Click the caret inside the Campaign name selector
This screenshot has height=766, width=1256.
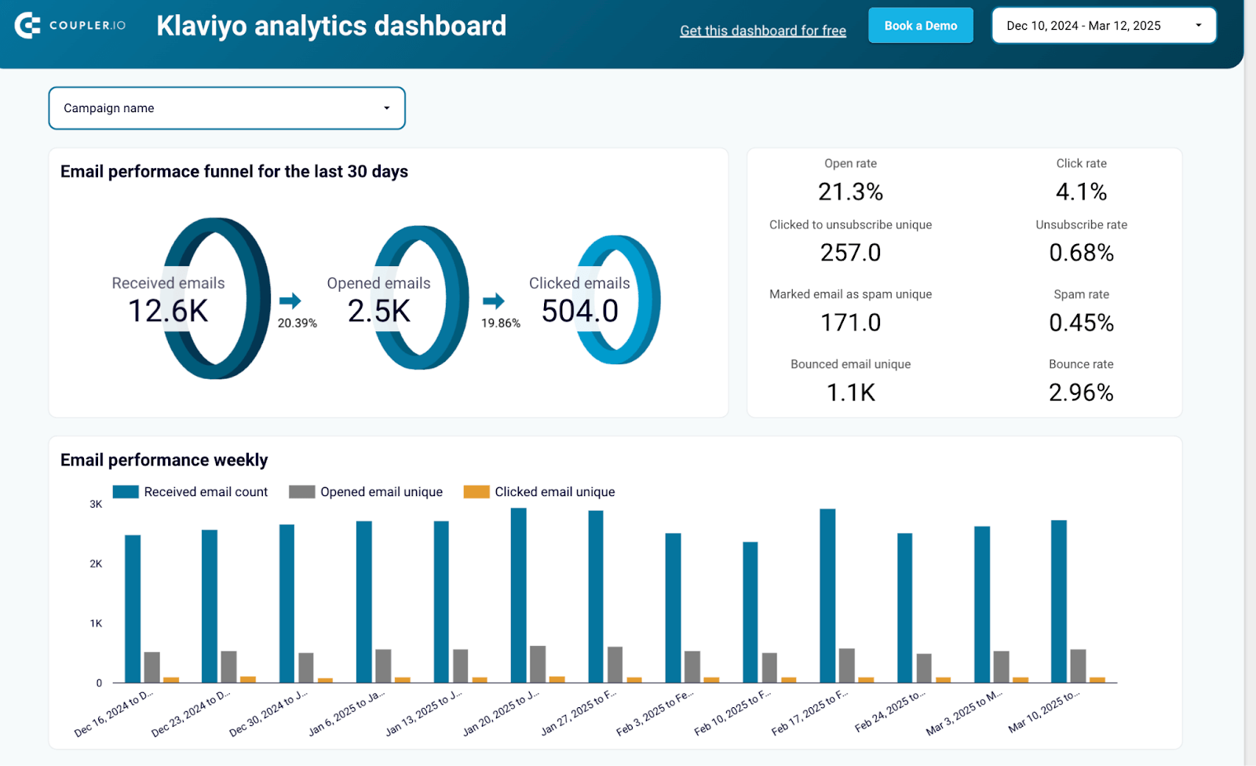pyautogui.click(x=386, y=108)
